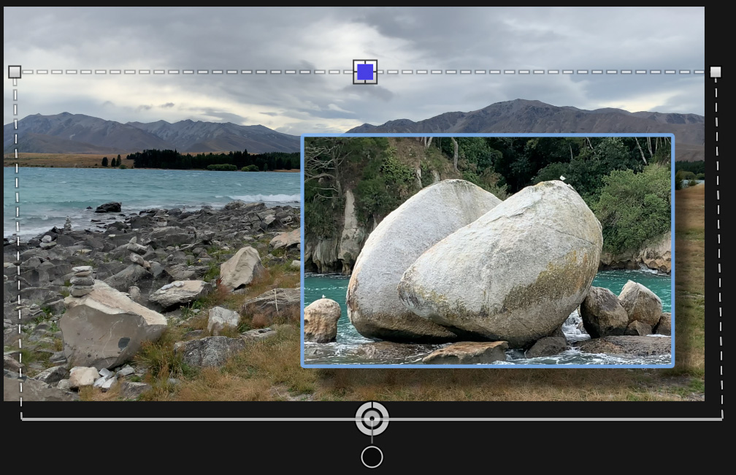This screenshot has height=475, width=736.
Task: Click the hollow circle handle under the bullseye
Action: [x=372, y=457]
